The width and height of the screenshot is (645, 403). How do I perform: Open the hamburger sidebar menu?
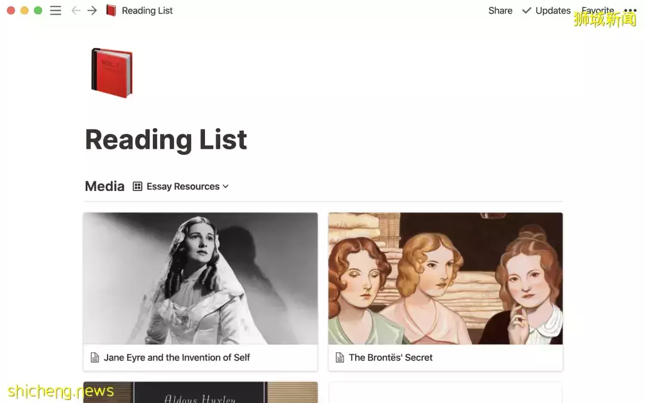[56, 11]
